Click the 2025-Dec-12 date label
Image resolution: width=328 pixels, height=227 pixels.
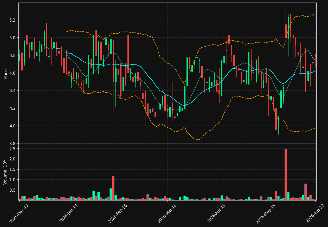19,213
